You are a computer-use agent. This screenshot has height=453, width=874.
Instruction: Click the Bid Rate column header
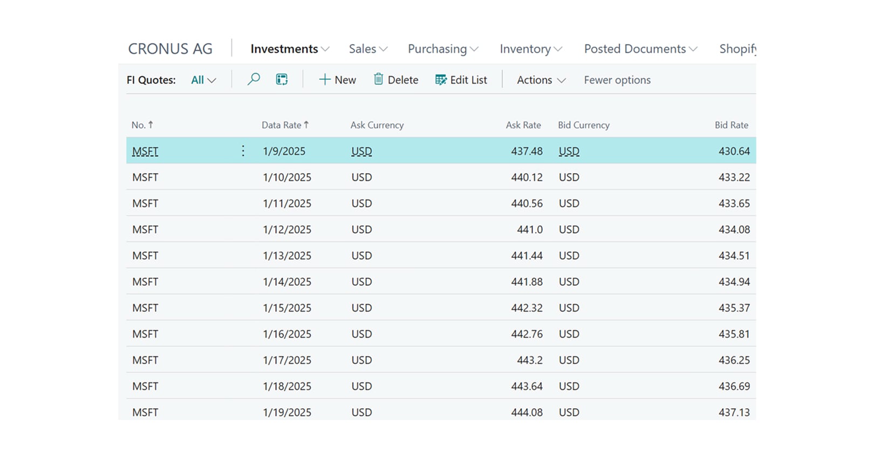point(732,125)
